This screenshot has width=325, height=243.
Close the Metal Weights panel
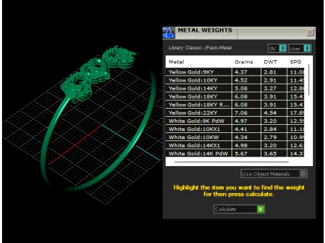(x=310, y=32)
